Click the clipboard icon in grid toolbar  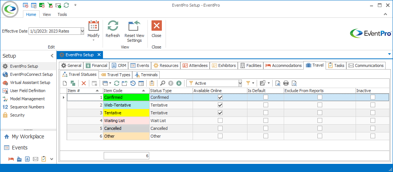click(151, 83)
